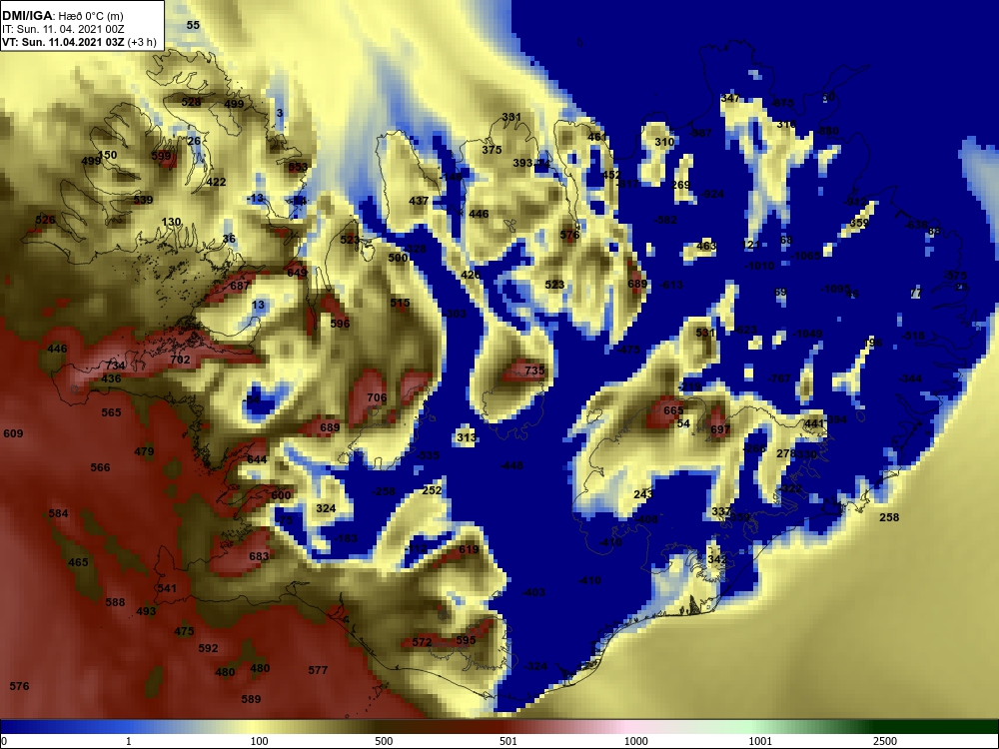Click the map value '697'
The image size is (999, 749).
pos(720,429)
